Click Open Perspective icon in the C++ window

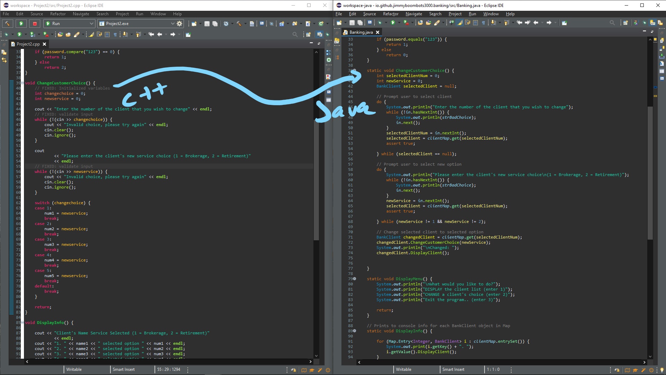[x=308, y=34]
